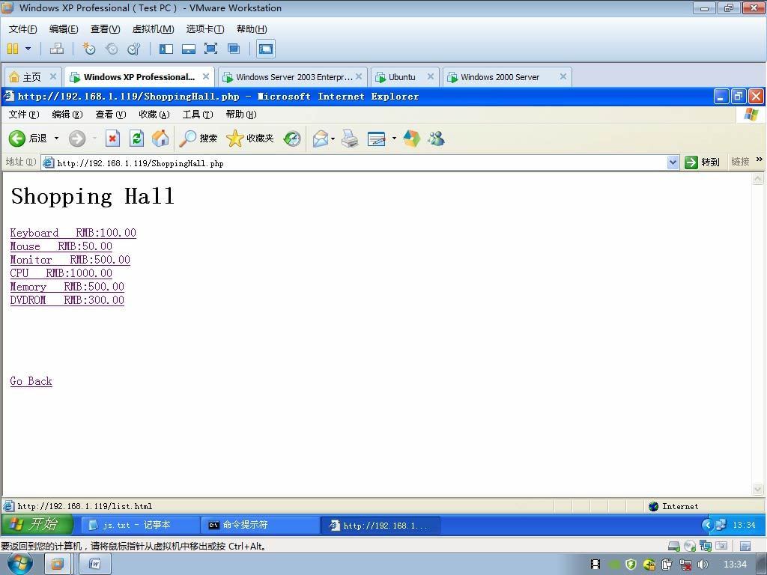
Task: Click the IE scrollbar down arrow
Action: point(757,489)
